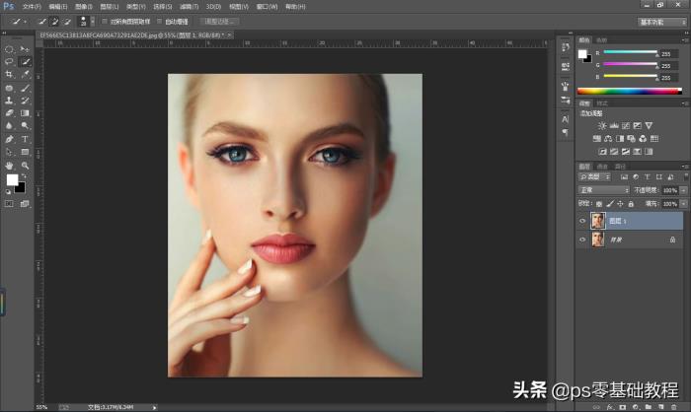Select the Crop tool in the toolbox
The width and height of the screenshot is (691, 412).
coord(9,74)
